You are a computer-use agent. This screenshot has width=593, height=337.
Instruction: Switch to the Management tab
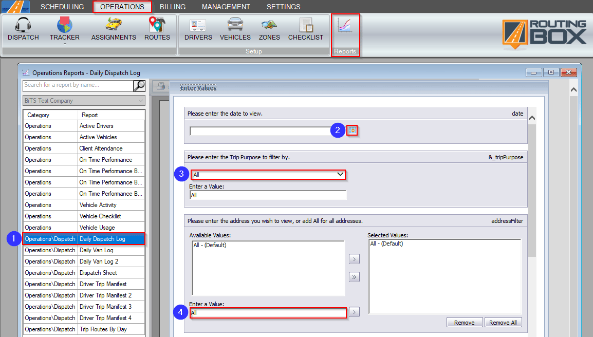(226, 7)
